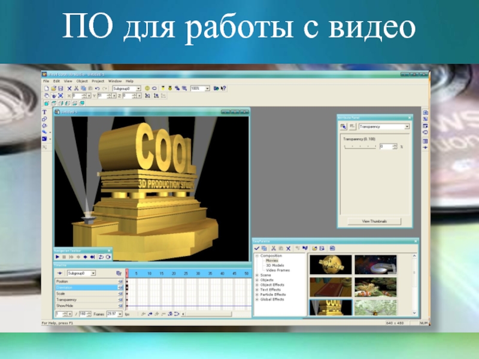Click the Next key frame diamond icon
Image resolution: width=479 pixels, height=359 pixels.
(85, 257)
